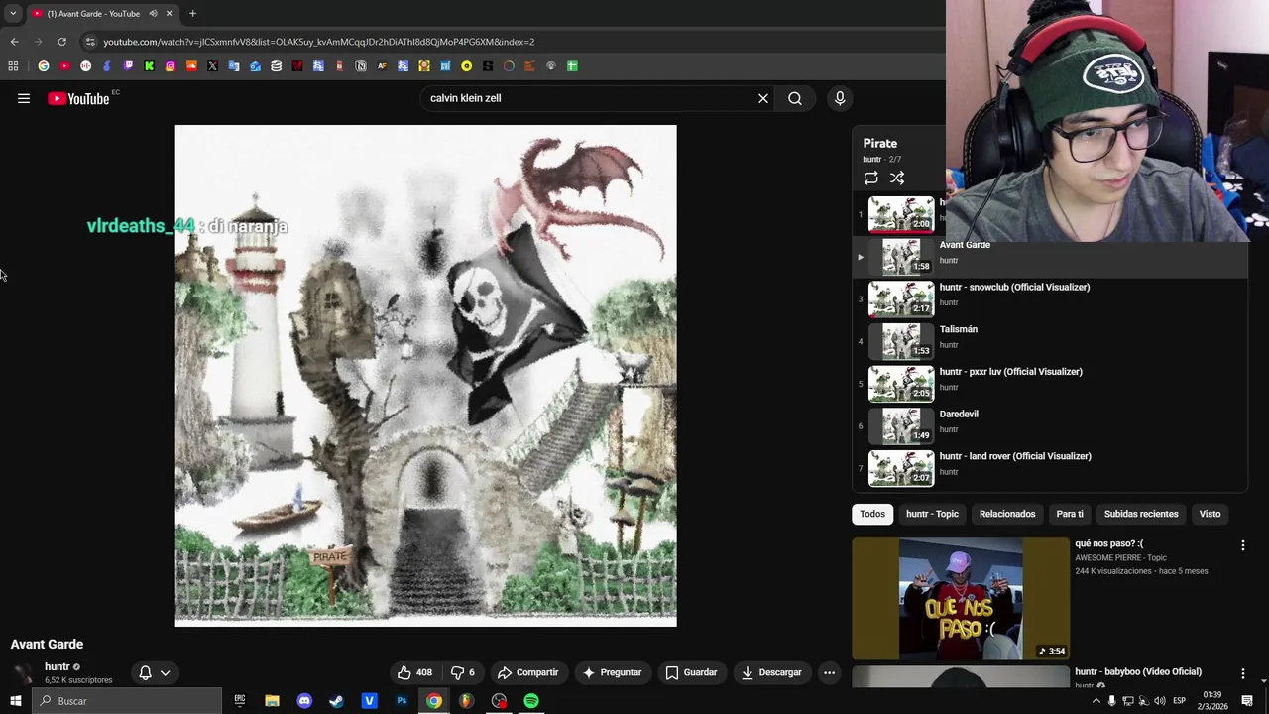Open the YouTube guide hamburger menu
The height and width of the screenshot is (714, 1269).
coord(24,98)
